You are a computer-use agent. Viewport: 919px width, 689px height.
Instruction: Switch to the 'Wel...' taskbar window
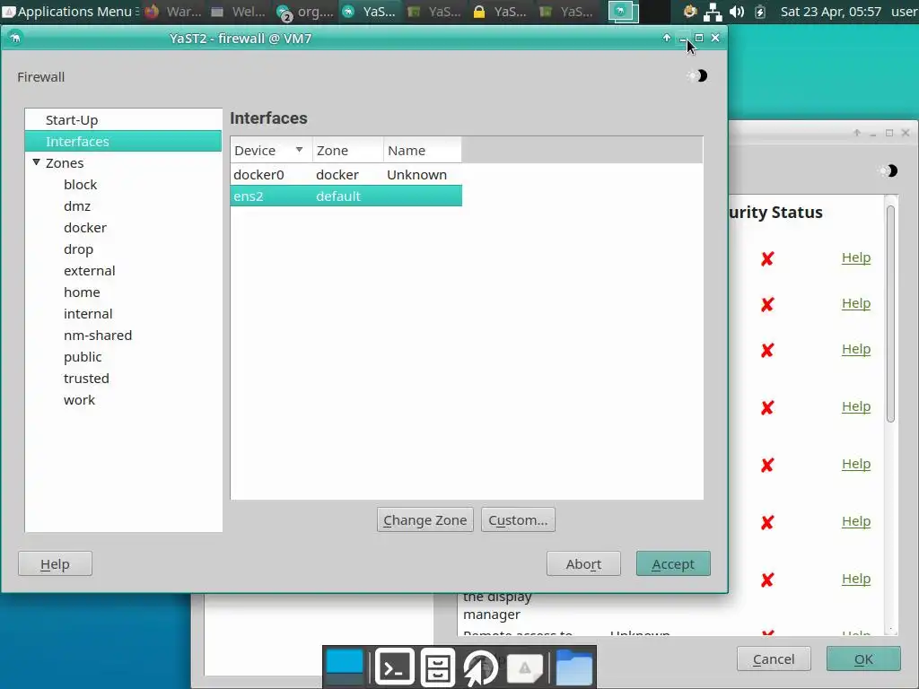[239, 11]
